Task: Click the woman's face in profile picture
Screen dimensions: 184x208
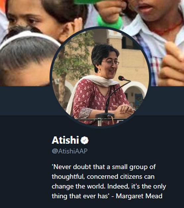Action: click(111, 66)
